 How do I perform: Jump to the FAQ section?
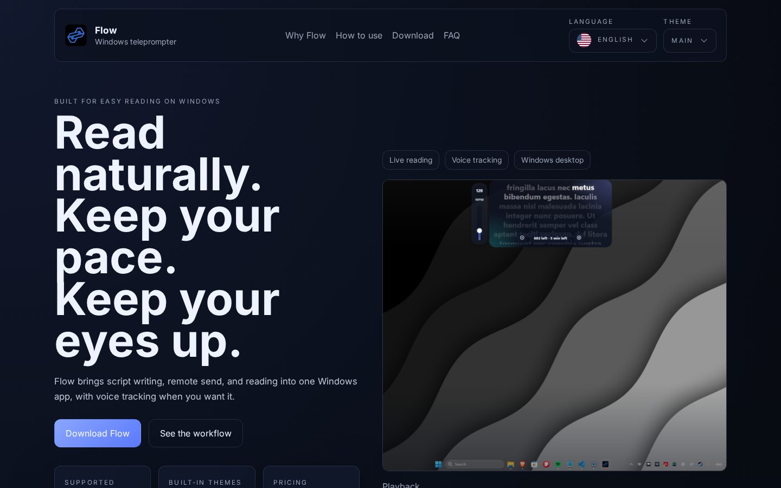(452, 35)
